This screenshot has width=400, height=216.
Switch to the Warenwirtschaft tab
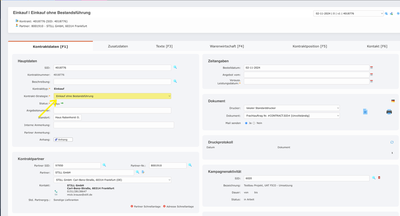tap(227, 46)
